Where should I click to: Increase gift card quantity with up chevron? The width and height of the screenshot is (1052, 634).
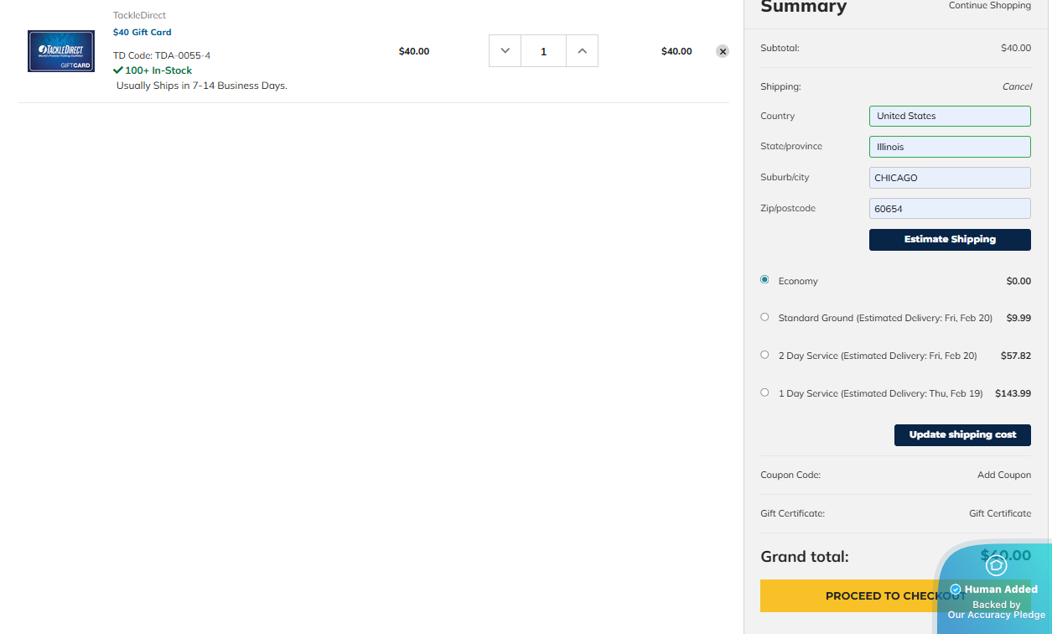click(582, 51)
